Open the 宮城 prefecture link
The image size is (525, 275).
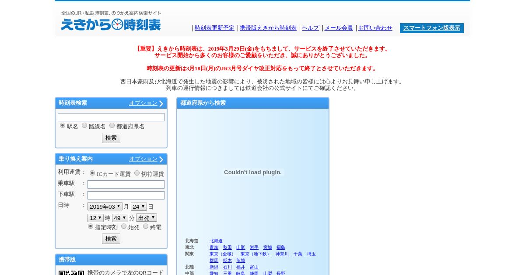click(x=267, y=247)
